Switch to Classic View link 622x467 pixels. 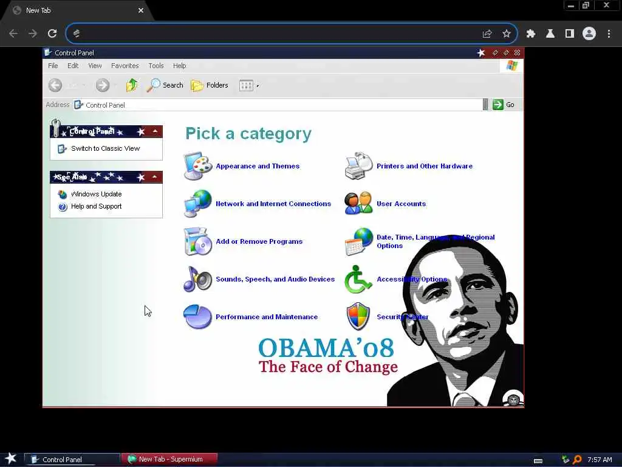pos(105,148)
